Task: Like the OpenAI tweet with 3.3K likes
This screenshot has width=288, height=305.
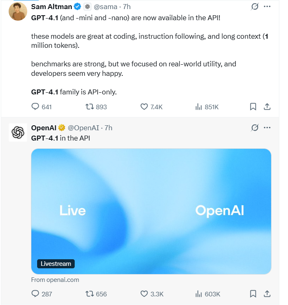Action: click(144, 294)
